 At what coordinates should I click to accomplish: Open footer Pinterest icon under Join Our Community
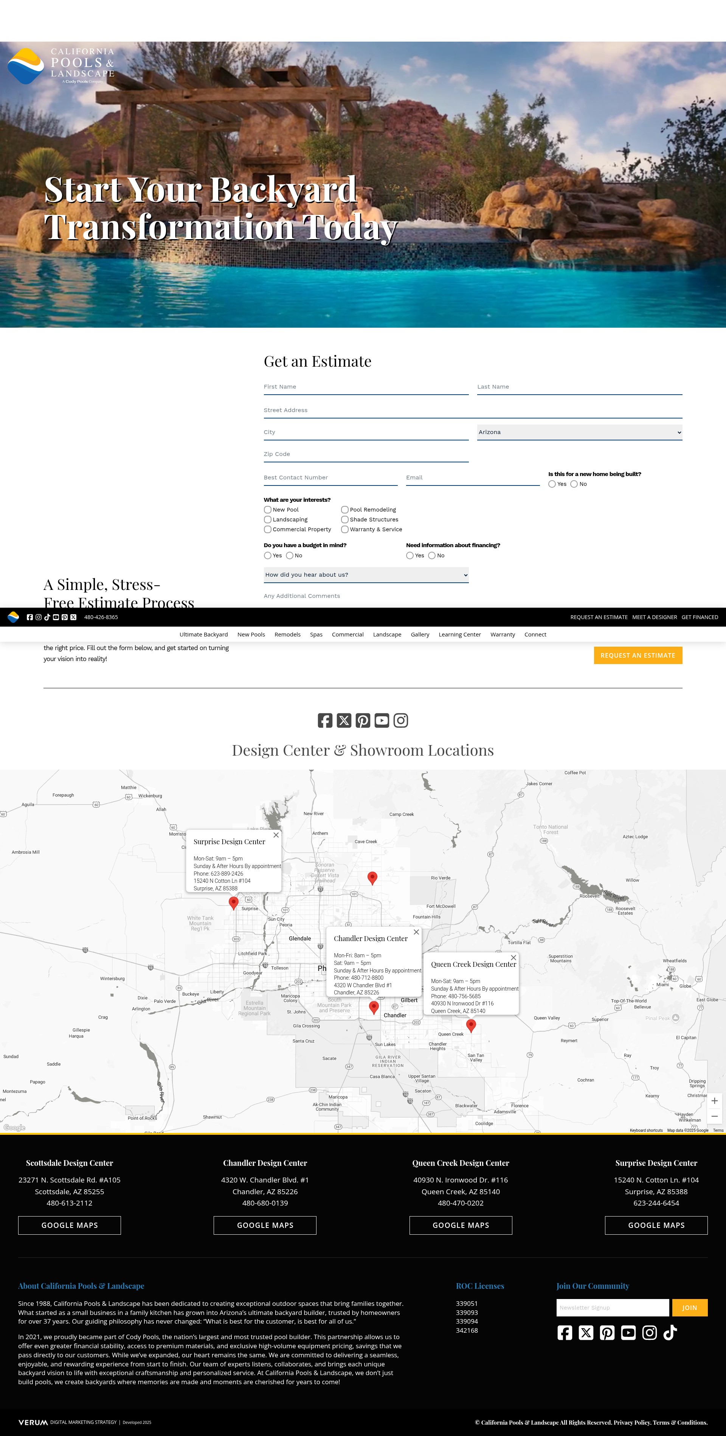pos(607,1332)
